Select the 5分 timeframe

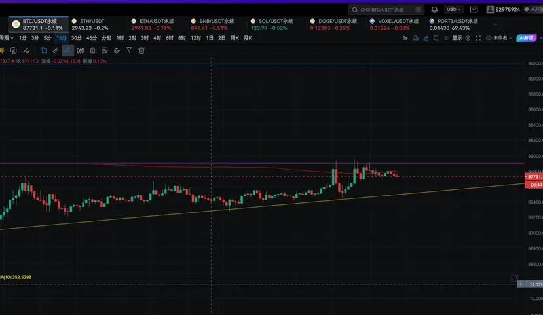(47, 38)
